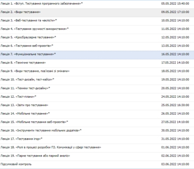Open Лекція 13 «Звіти про тестування»
Image resolution: width=194 pixels, height=169 pixels.
pyautogui.click(x=24, y=105)
